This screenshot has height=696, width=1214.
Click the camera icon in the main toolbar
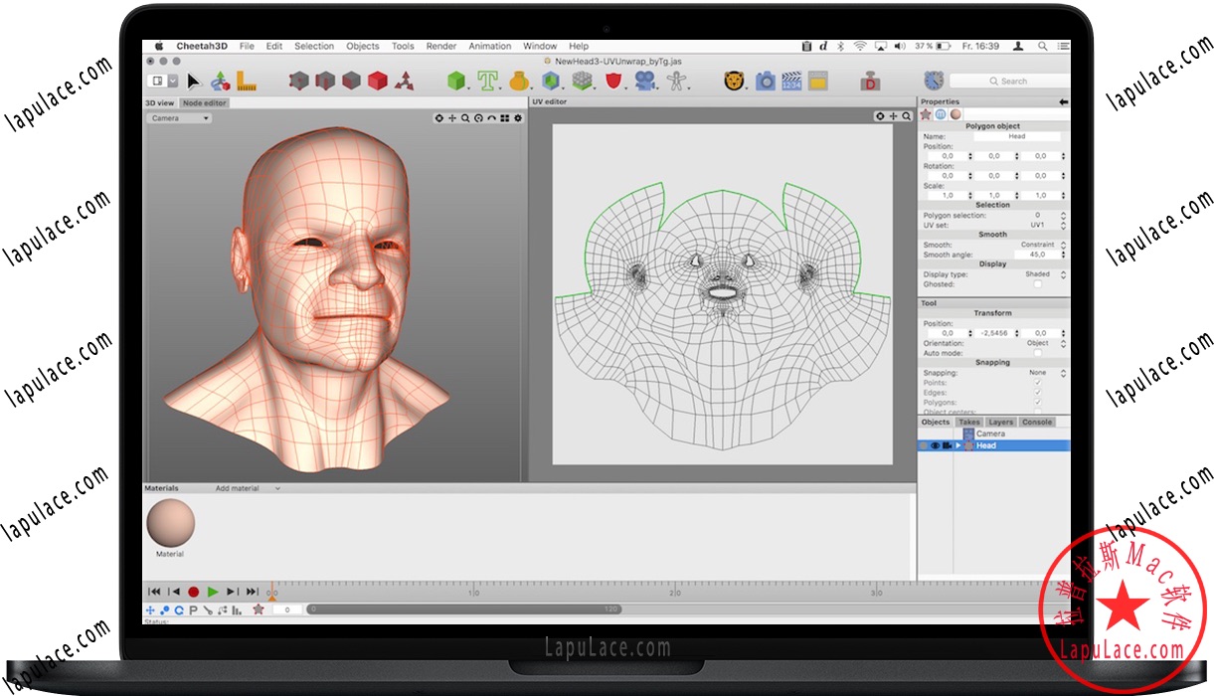click(x=765, y=81)
